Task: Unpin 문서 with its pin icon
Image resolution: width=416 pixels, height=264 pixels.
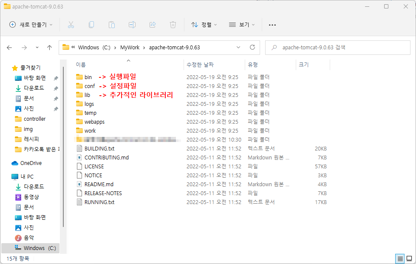Action: [56, 99]
